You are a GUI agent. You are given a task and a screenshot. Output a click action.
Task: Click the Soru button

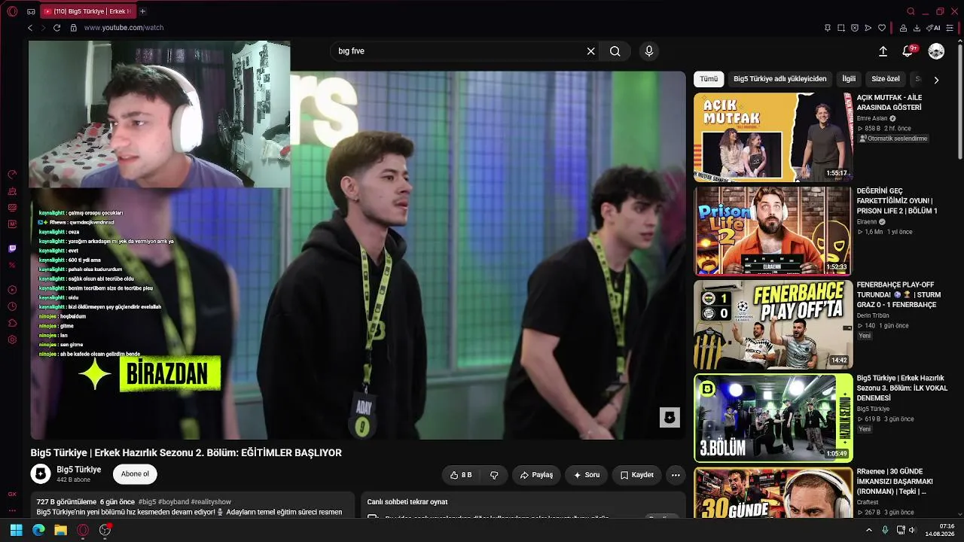point(586,475)
